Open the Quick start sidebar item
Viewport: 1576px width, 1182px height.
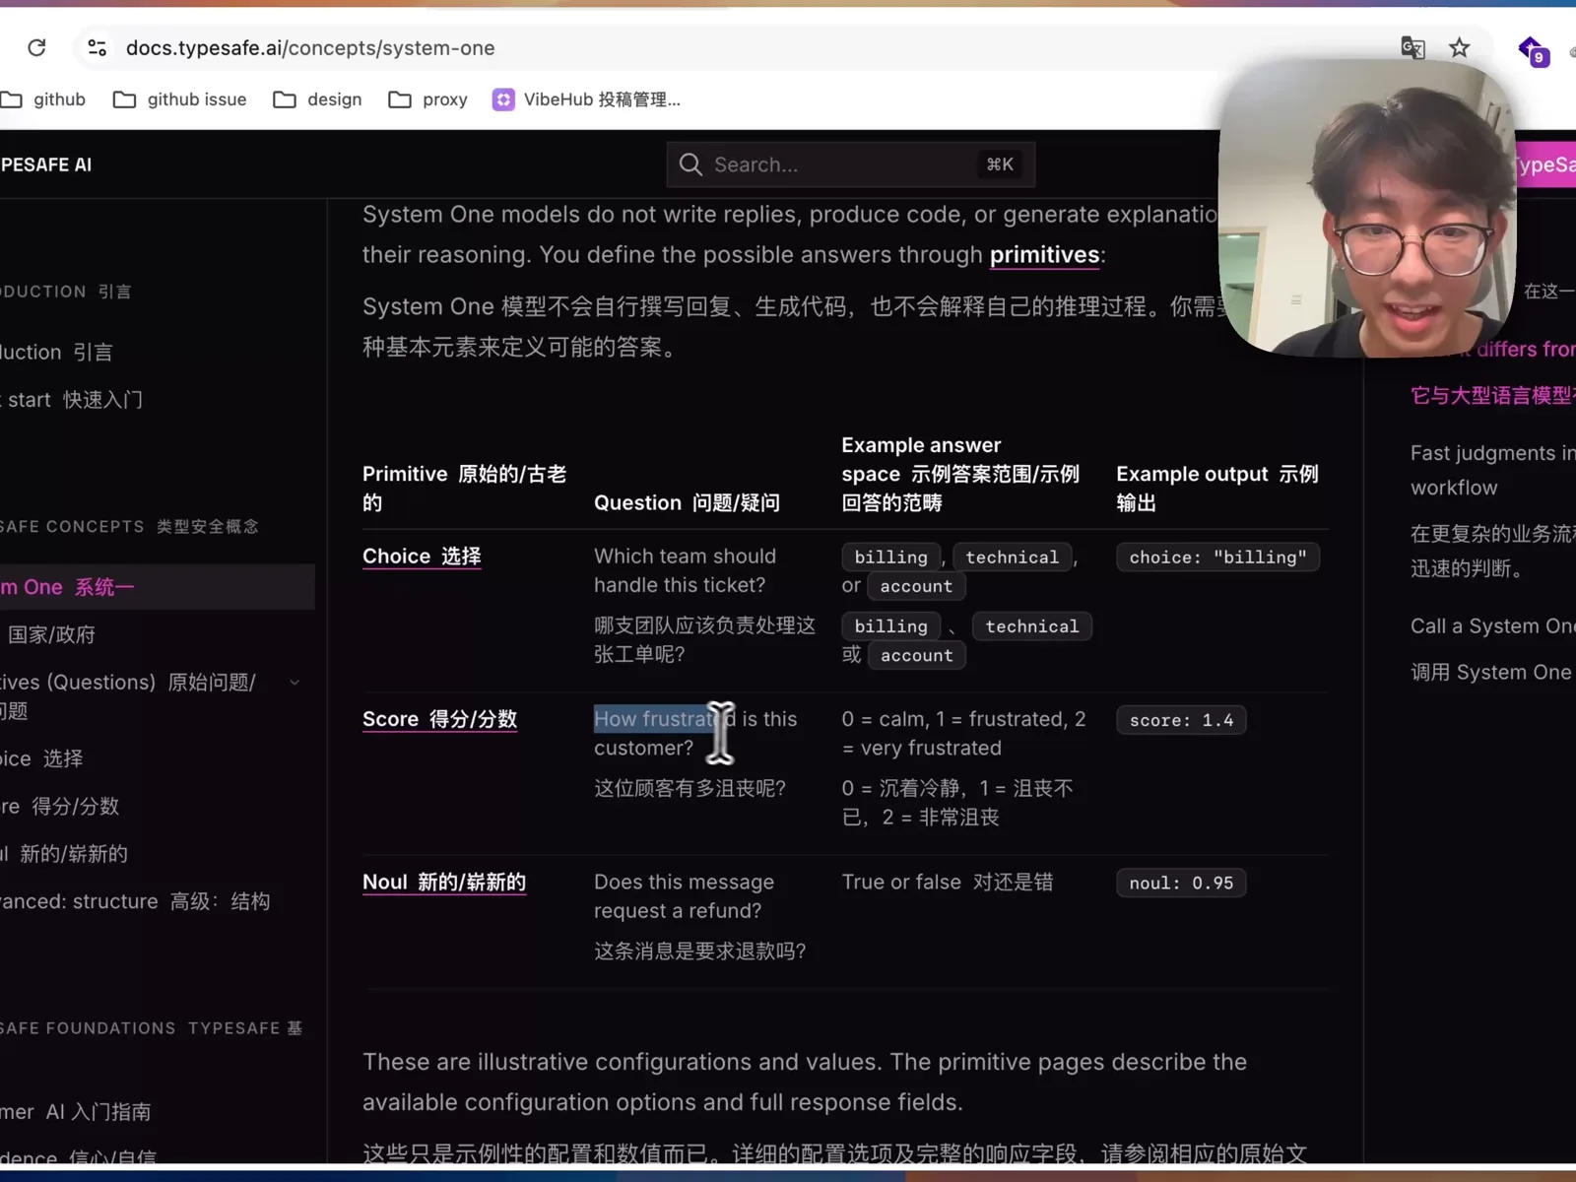(72, 400)
